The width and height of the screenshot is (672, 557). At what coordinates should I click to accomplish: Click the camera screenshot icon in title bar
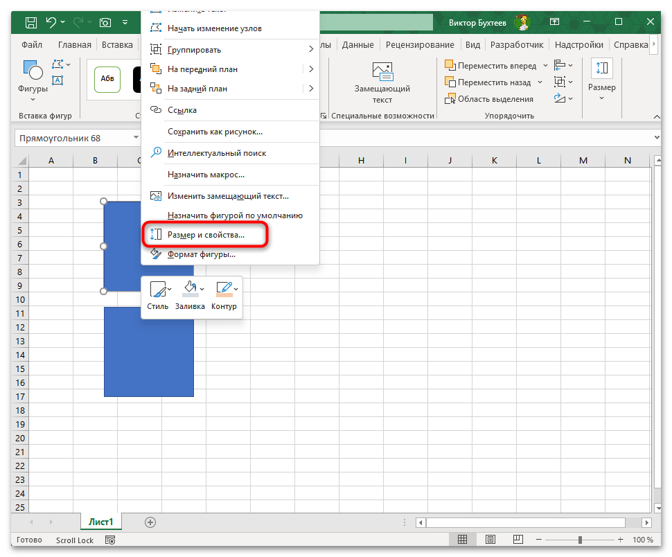tap(105, 22)
